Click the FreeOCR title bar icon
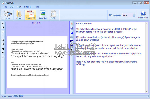 click(3, 3)
